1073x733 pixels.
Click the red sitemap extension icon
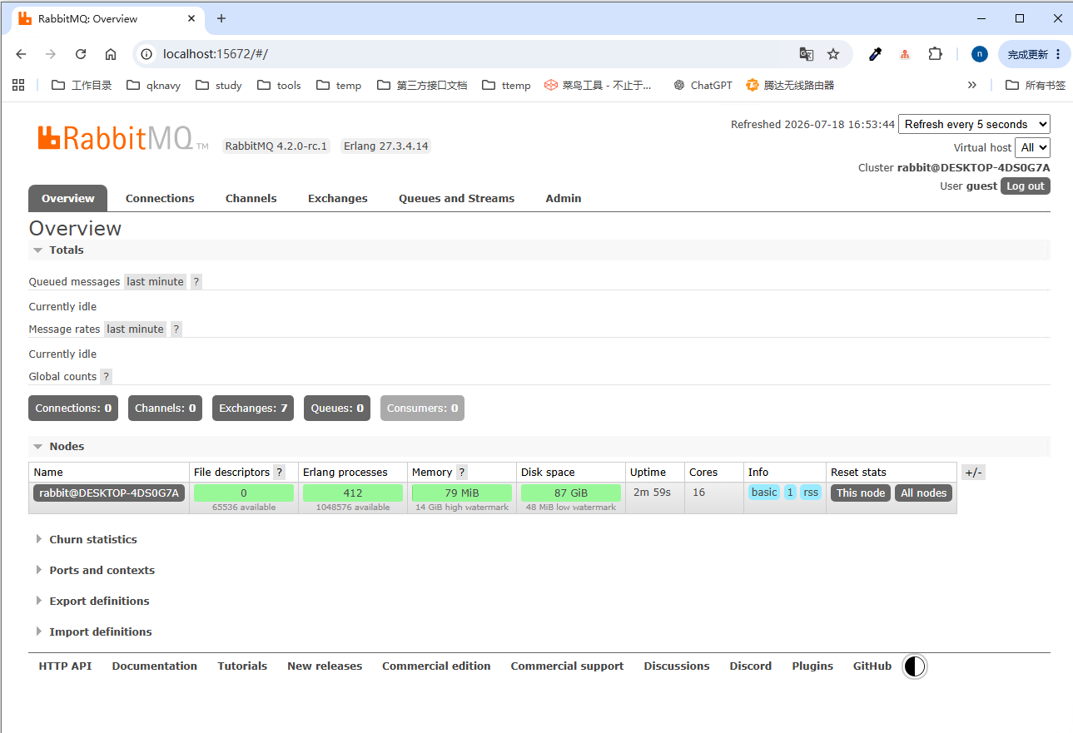pos(905,54)
